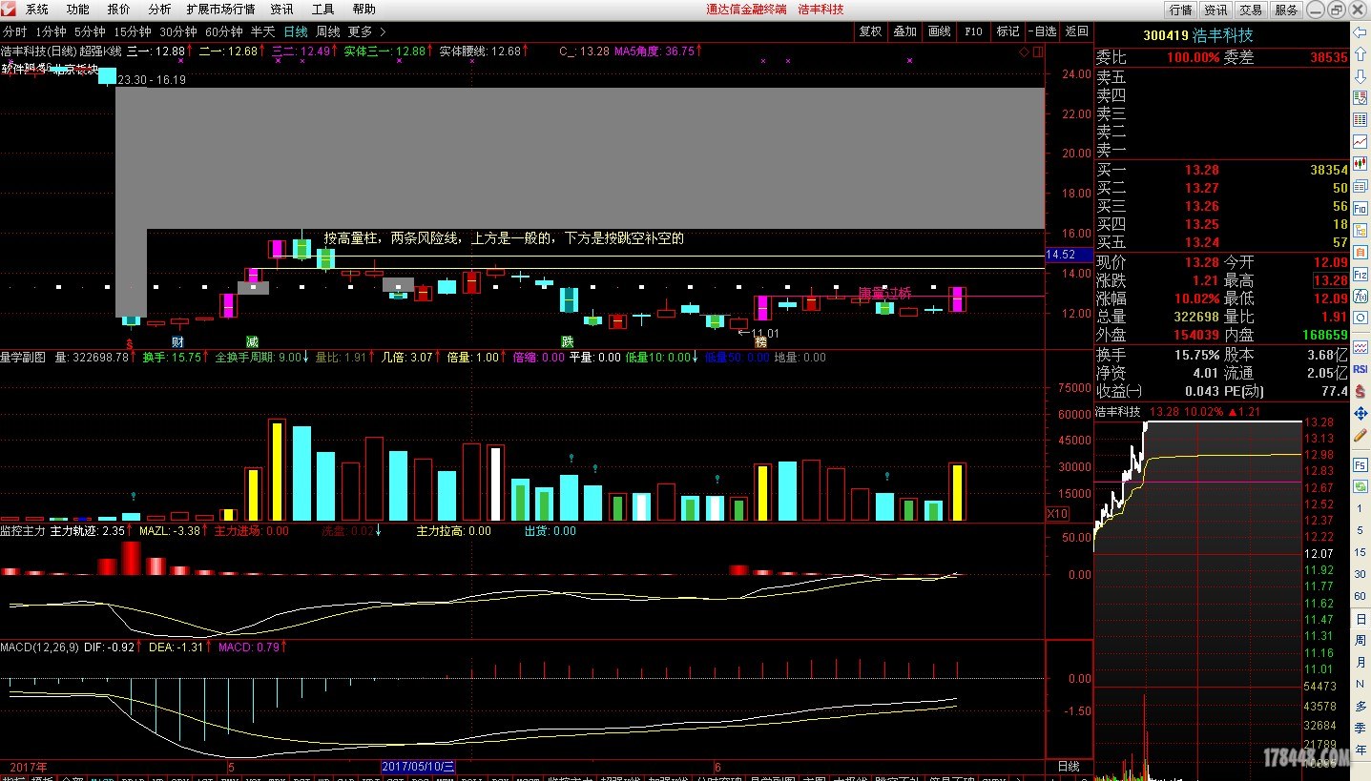1371x781 pixels.
Task: Open the 叠加 overlay options
Action: 904,31
